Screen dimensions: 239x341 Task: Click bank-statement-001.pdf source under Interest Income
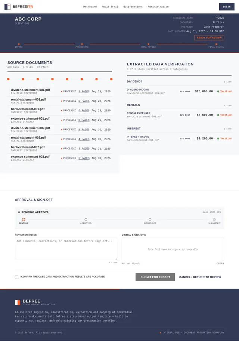point(143,140)
